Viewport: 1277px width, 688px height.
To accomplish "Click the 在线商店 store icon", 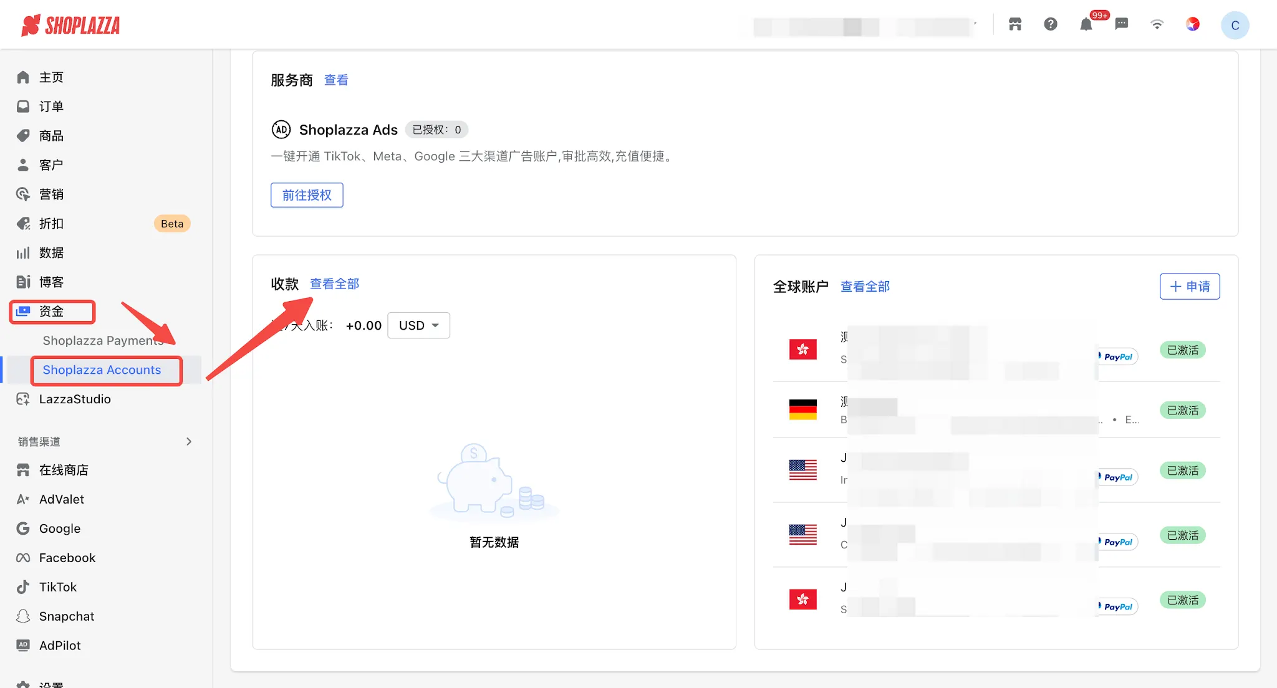I will point(23,470).
